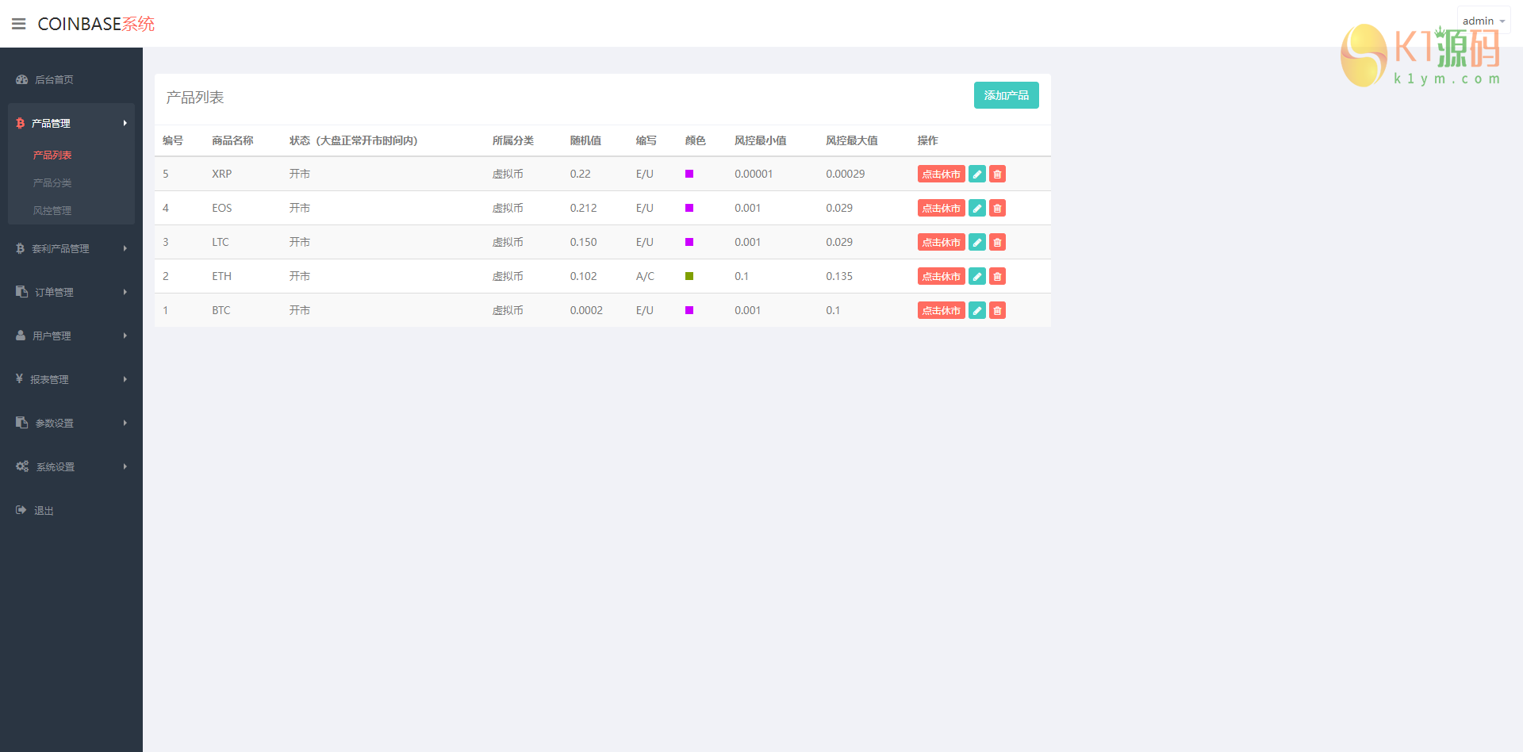Image resolution: width=1523 pixels, height=752 pixels.
Task: Click 退出 to log out
Action: point(44,510)
